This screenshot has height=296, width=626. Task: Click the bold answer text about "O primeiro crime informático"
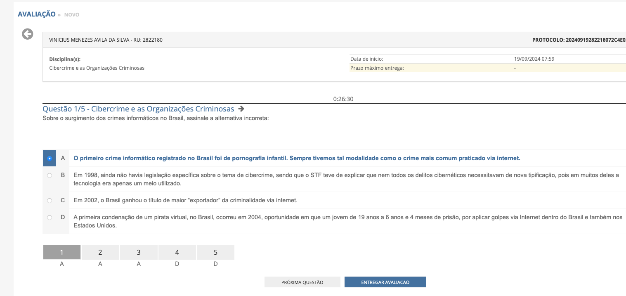click(297, 158)
